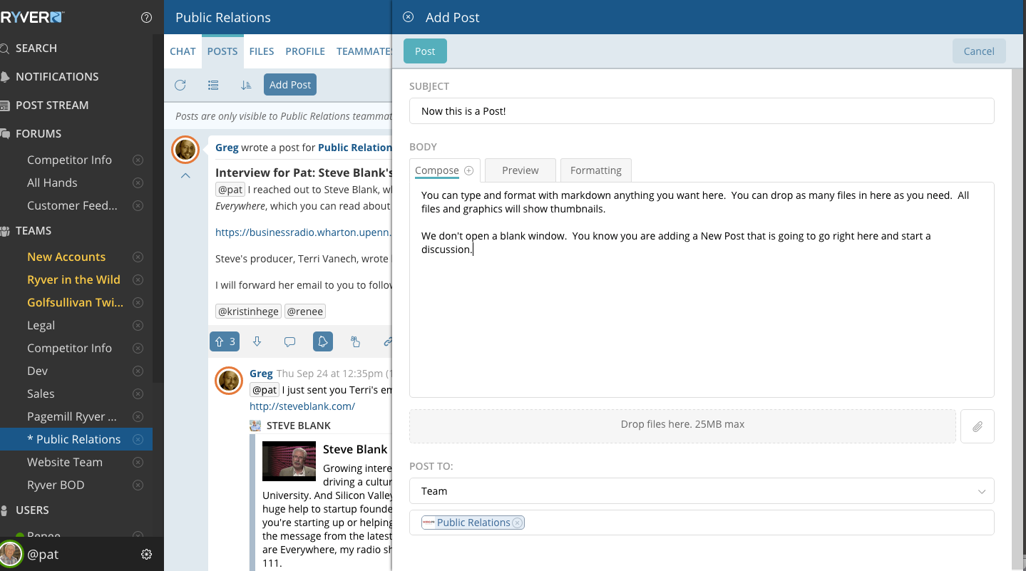
Task: Open Greg's avatar on the top post
Action: (186, 150)
